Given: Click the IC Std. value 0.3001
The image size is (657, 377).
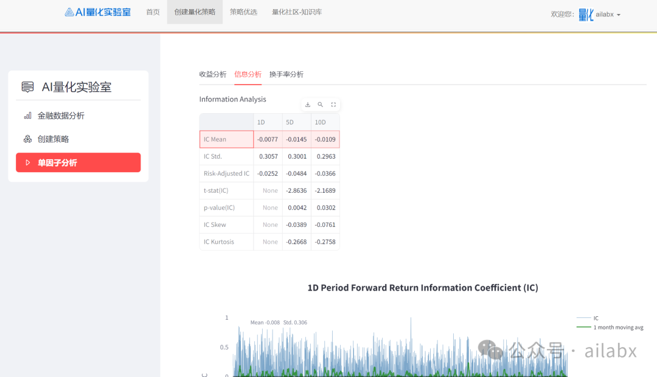Looking at the screenshot, I should [297, 157].
